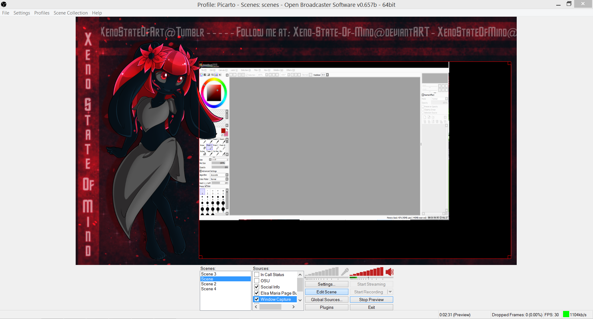The width and height of the screenshot is (593, 319).
Task: Collapse Advanced Settings in the SAI preview
Action: (x=200, y=171)
